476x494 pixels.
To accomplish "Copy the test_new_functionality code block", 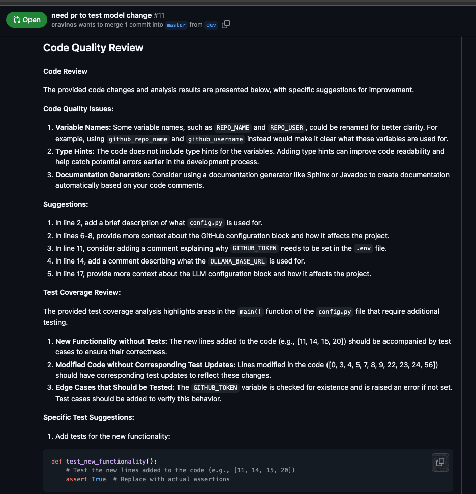I will (440, 462).
